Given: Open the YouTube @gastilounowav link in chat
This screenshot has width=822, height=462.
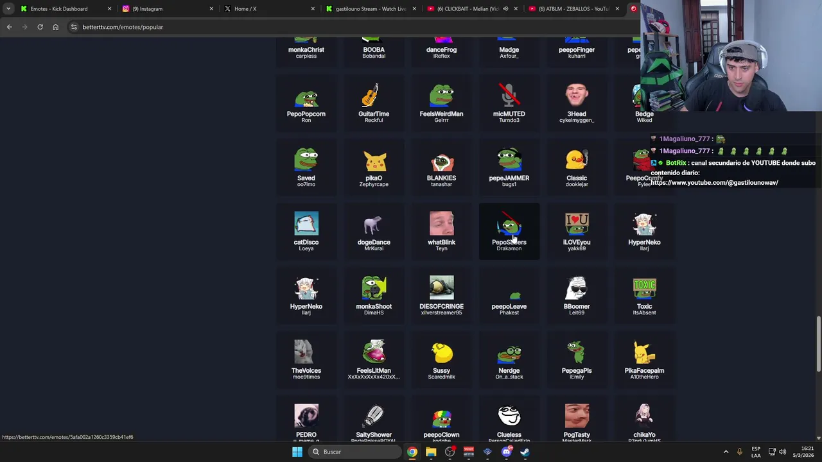Looking at the screenshot, I should click(x=714, y=183).
